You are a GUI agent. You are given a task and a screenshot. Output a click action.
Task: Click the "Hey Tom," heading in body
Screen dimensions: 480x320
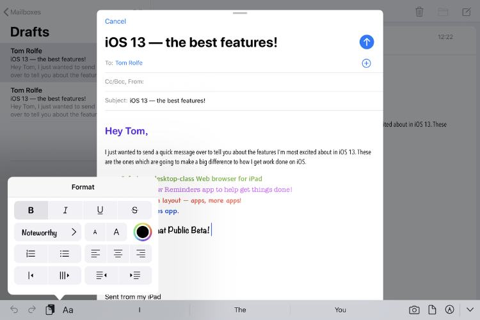127,131
